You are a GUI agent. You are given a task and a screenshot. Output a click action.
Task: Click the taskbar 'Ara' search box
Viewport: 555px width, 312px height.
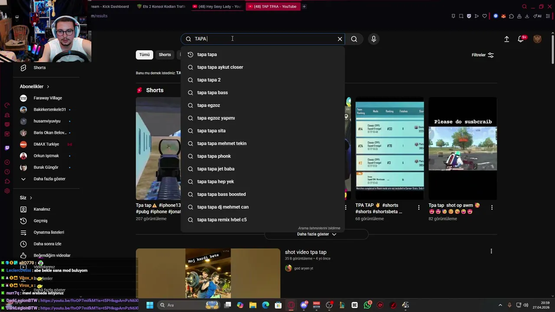point(189,305)
